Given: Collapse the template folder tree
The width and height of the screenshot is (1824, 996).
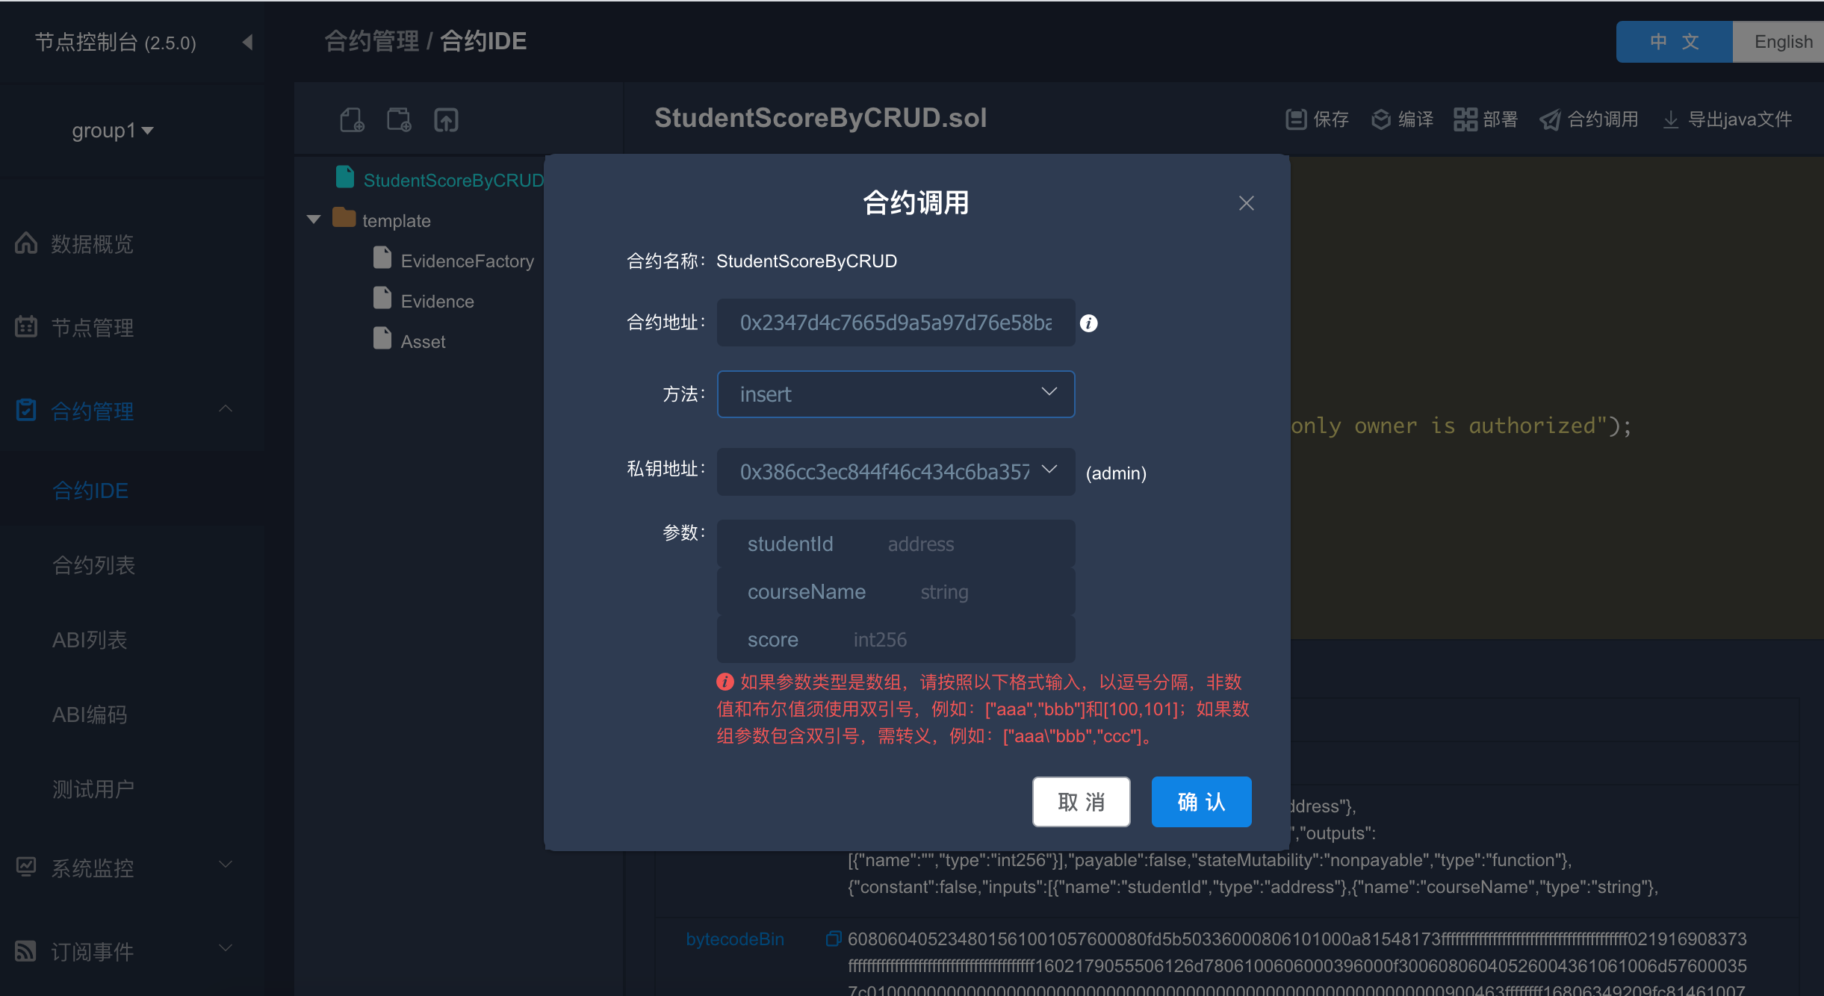Looking at the screenshot, I should coord(314,220).
